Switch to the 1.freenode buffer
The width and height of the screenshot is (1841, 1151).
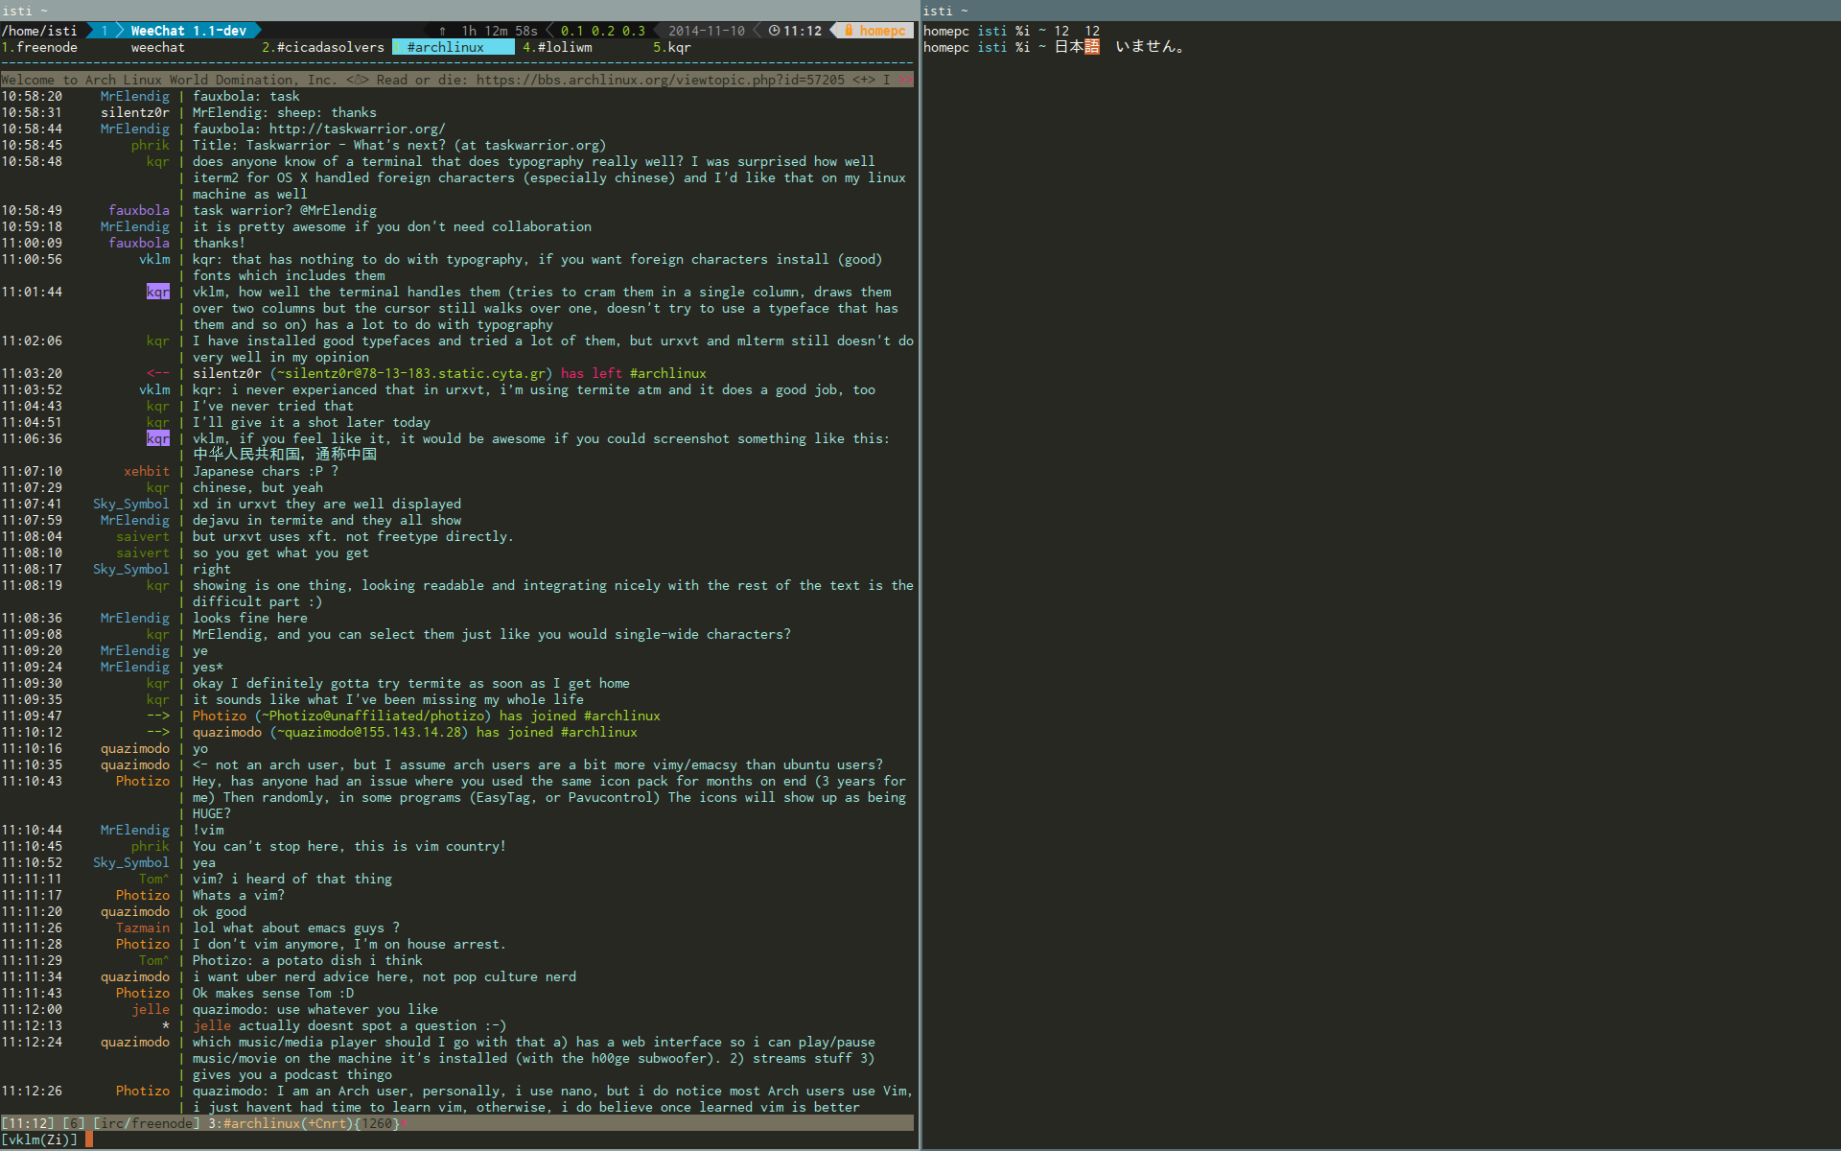[x=39, y=47]
